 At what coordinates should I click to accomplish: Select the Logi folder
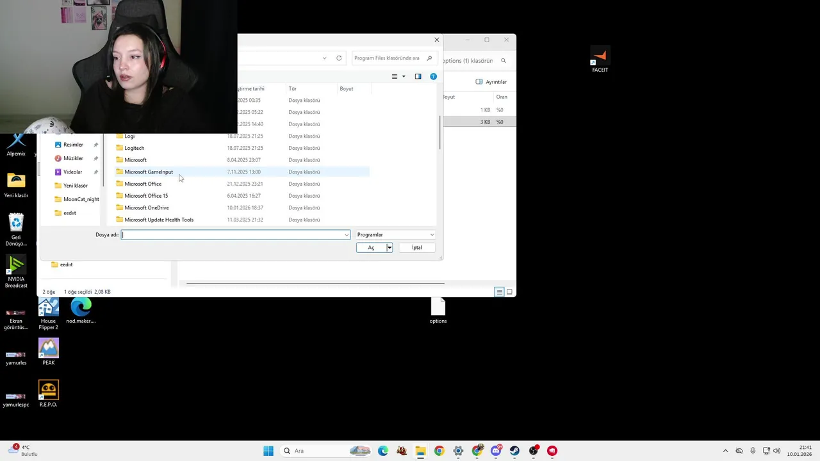coord(242,136)
